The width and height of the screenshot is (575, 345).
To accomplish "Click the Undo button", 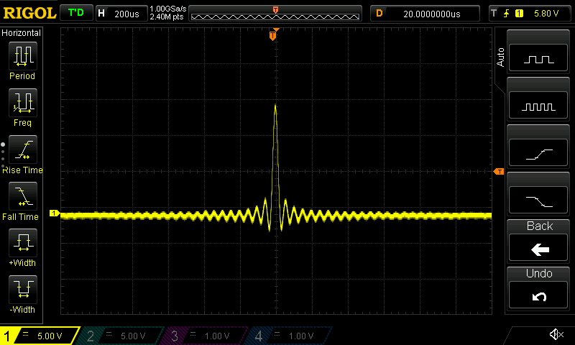I will (538, 288).
